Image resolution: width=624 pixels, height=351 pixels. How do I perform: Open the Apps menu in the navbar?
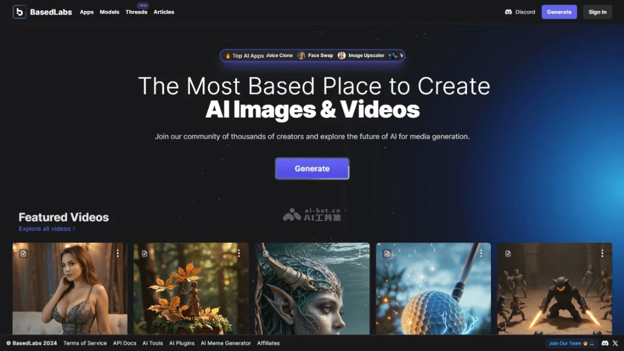pyautogui.click(x=86, y=12)
